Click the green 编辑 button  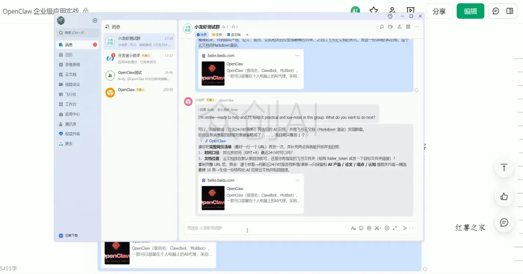coord(470,11)
